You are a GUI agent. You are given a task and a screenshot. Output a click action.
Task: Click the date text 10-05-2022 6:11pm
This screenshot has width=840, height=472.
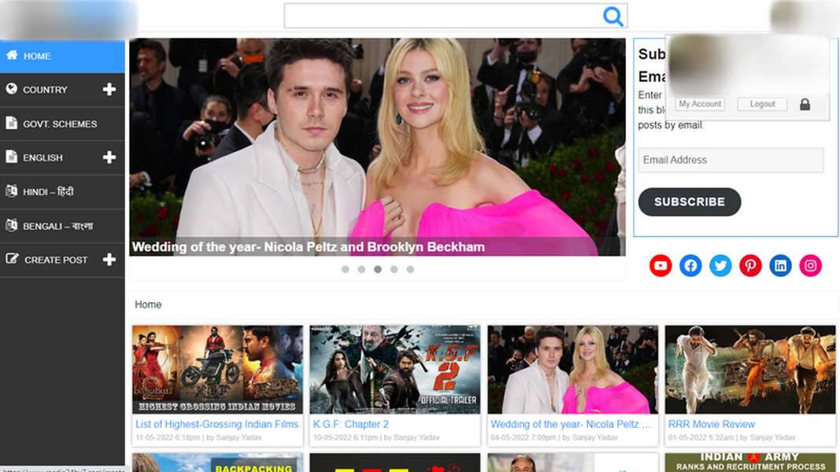pyautogui.click(x=346, y=437)
